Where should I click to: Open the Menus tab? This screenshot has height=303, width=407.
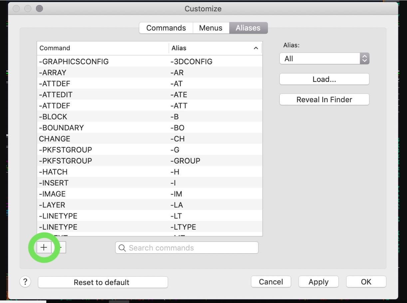[210, 28]
